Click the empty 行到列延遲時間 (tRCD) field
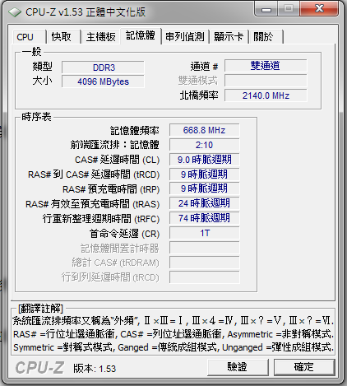The height and width of the screenshot is (386, 347). [x=204, y=277]
